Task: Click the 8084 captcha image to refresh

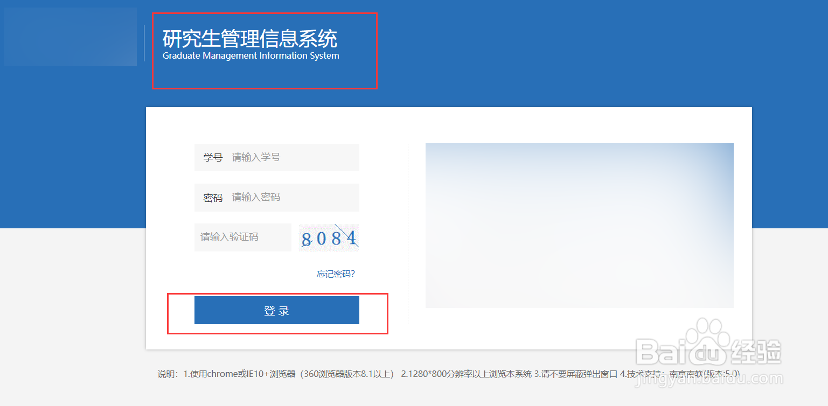Action: click(329, 237)
